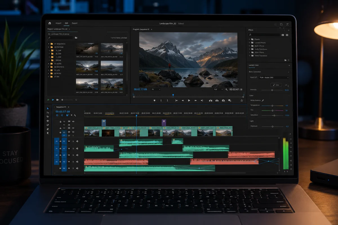This screenshot has height=225, width=338.
Task: Mute audio track A2
Action: tap(69, 155)
